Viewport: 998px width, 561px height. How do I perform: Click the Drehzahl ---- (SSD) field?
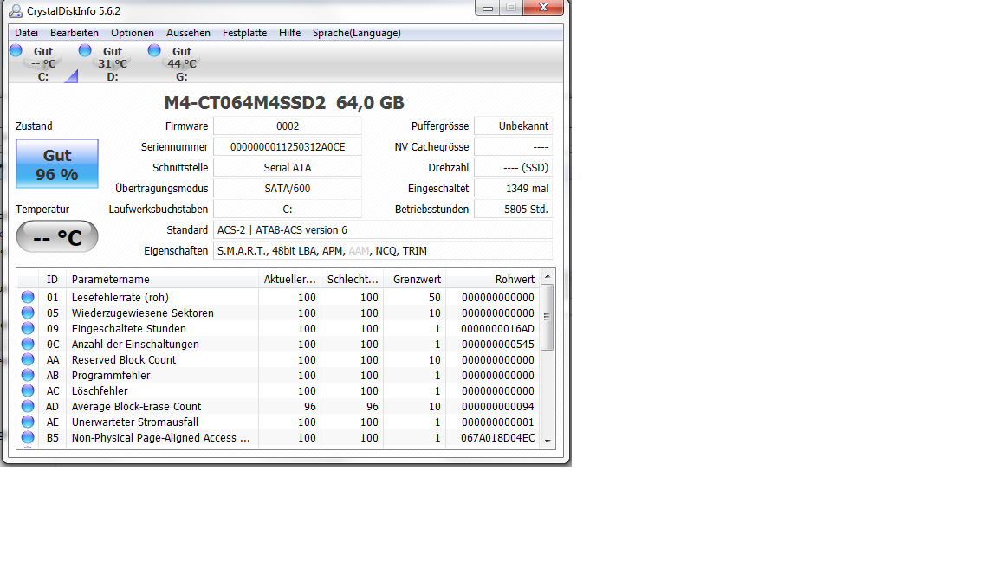[x=514, y=168]
